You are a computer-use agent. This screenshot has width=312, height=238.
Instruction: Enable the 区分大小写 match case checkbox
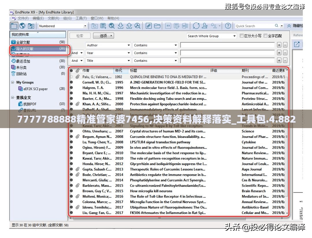pyautogui.click(x=242, y=36)
